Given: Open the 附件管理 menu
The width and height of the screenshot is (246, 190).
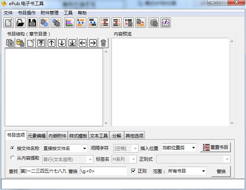Looking at the screenshot, I should pyautogui.click(x=50, y=13).
